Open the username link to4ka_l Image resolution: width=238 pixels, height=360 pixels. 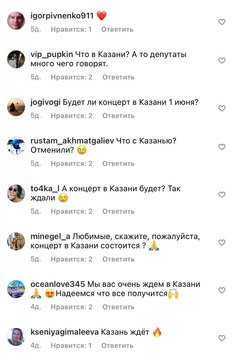tap(45, 189)
